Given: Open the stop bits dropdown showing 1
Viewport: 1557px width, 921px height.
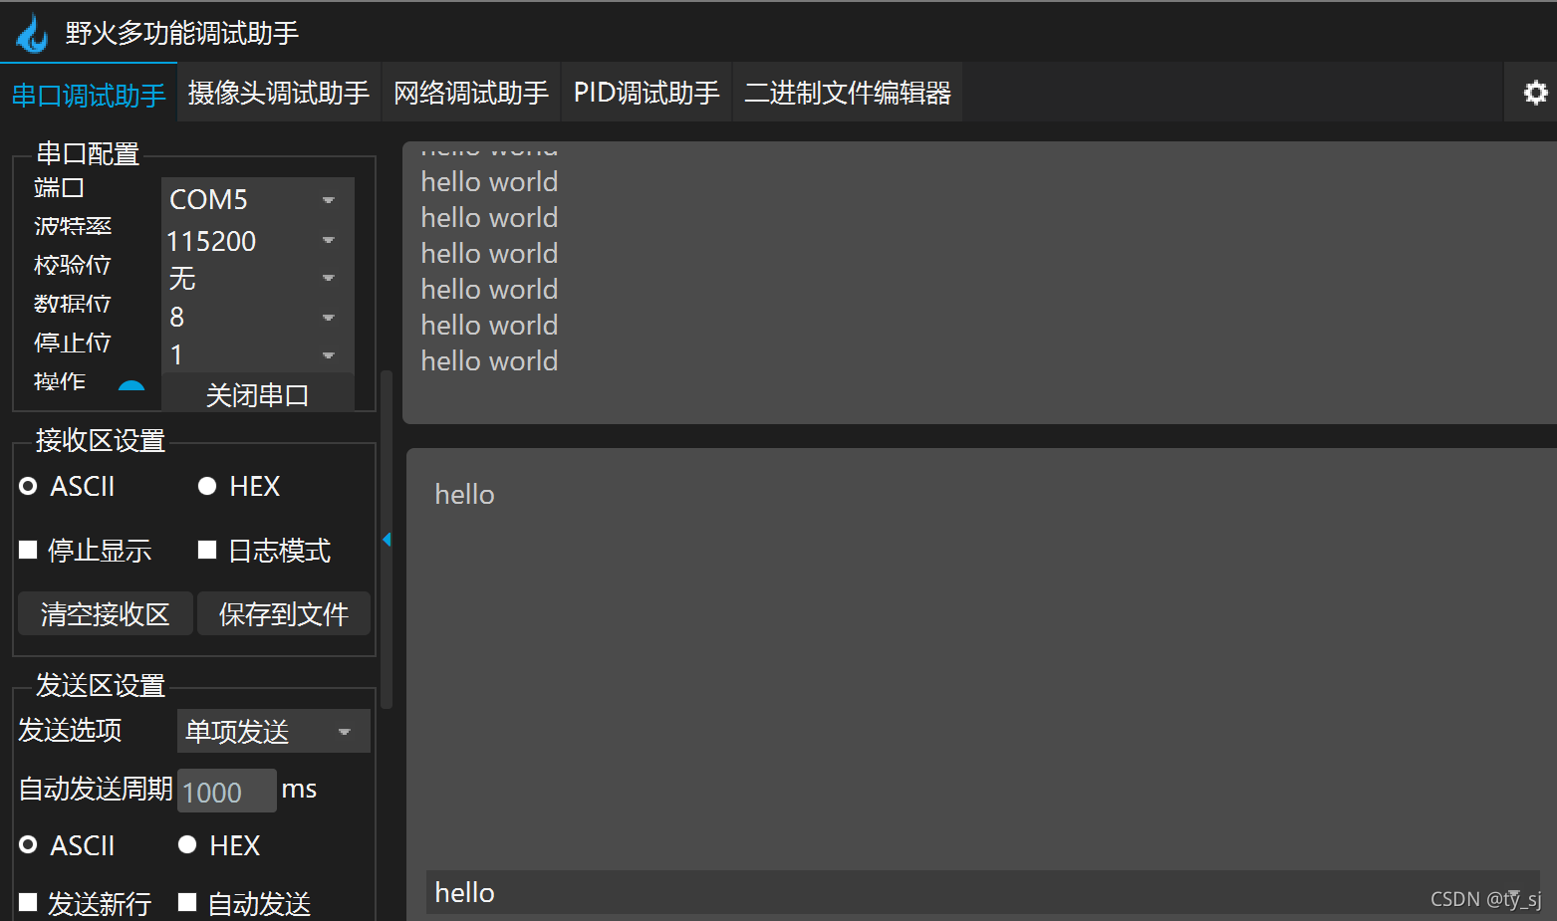Looking at the screenshot, I should coord(257,354).
